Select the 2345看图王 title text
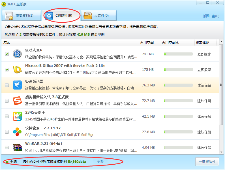225x170 pixels. point(35,112)
